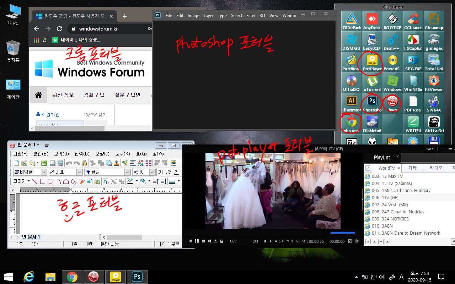Expand the open-file dropdown arrow in Hangul
Screen dimensions: 455x284
pyautogui.click(x=37, y=163)
